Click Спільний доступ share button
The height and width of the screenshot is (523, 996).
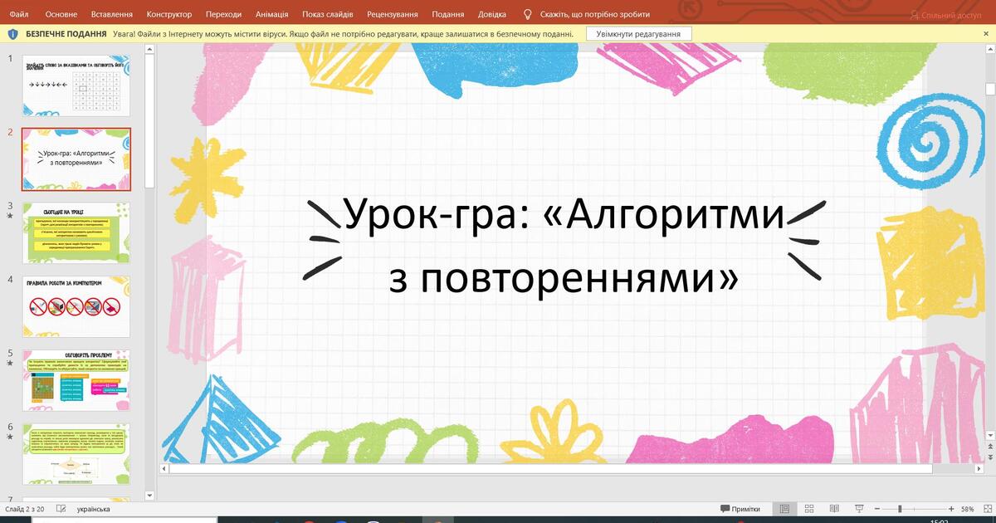click(x=945, y=14)
